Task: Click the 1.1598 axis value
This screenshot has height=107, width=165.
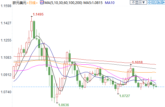Action: pyautogui.click(x=6, y=6)
